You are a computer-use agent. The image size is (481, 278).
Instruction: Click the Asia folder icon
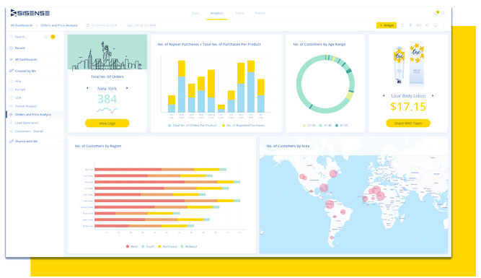click(11, 81)
